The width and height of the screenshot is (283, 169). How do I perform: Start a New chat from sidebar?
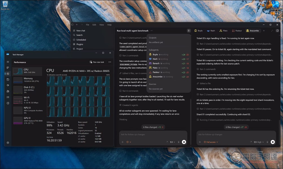79,31
